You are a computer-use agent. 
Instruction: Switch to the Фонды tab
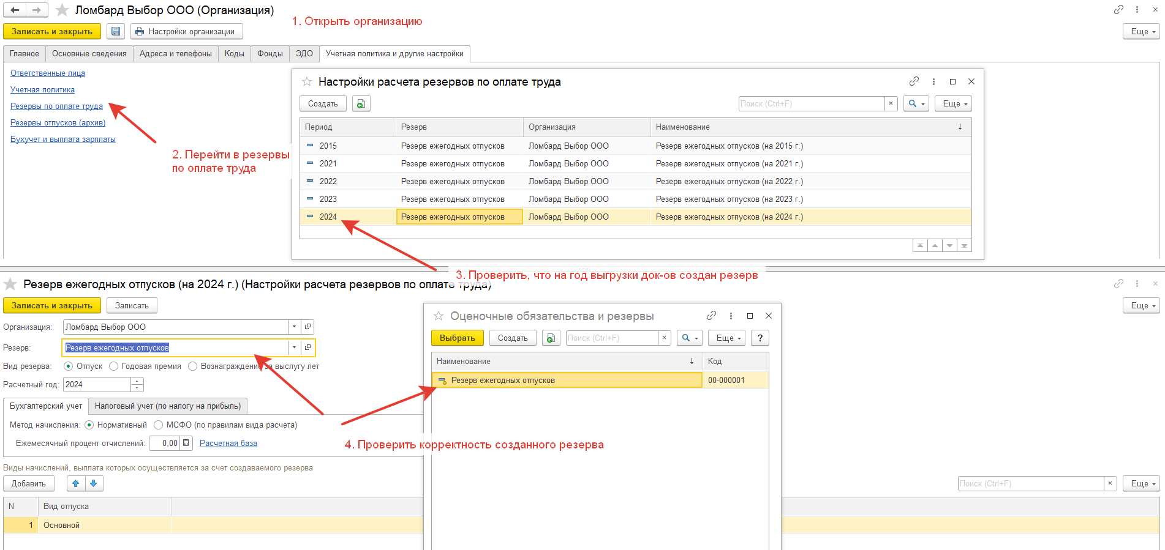pyautogui.click(x=270, y=54)
